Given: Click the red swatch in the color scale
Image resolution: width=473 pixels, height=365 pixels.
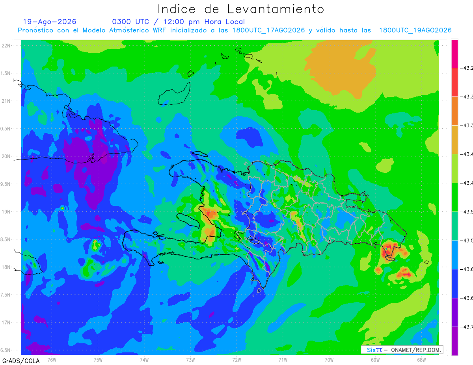Looking at the screenshot, I should (454, 82).
